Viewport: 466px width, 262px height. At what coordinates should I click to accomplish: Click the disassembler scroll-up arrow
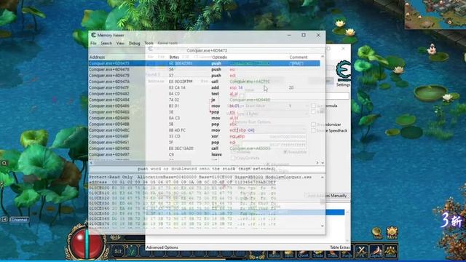click(323, 56)
